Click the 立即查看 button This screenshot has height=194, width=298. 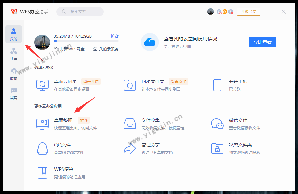pos(262,42)
